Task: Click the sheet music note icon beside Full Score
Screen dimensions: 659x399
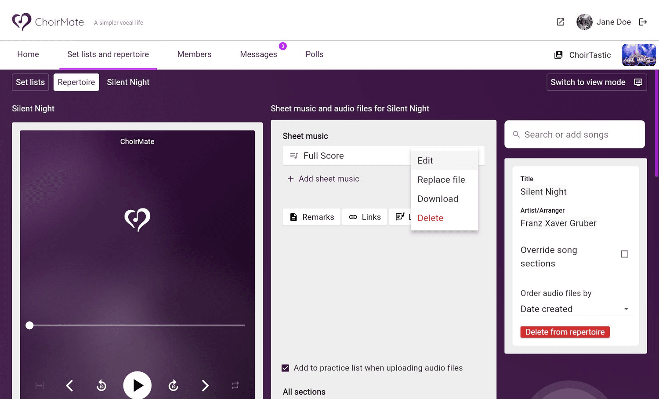Action: (294, 156)
